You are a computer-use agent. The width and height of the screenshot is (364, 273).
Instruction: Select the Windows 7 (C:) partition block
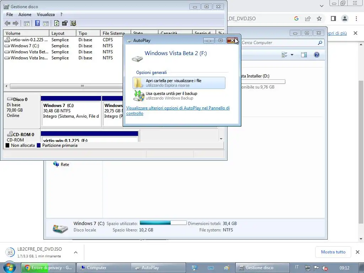71,111
